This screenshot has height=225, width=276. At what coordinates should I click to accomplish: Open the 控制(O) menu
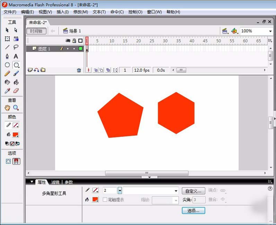tap(135, 12)
